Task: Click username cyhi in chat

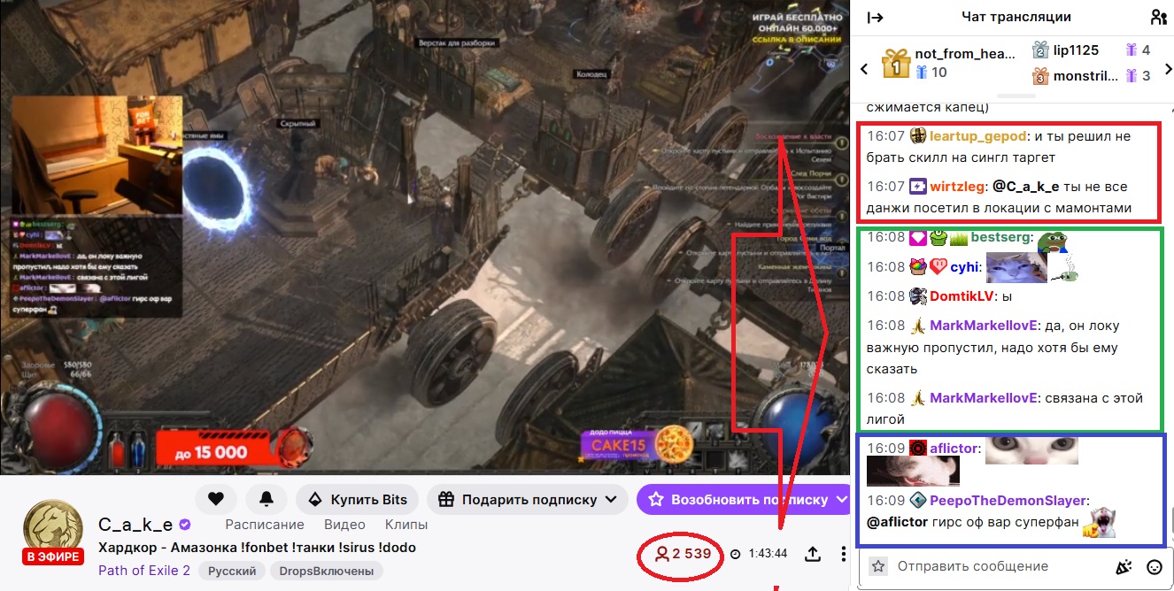Action: point(964,266)
